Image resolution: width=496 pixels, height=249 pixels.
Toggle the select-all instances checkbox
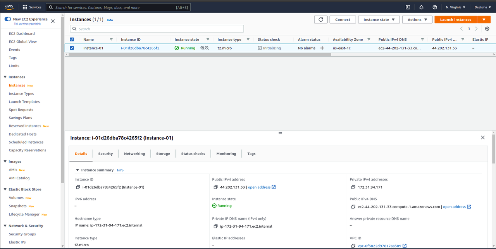(72, 39)
